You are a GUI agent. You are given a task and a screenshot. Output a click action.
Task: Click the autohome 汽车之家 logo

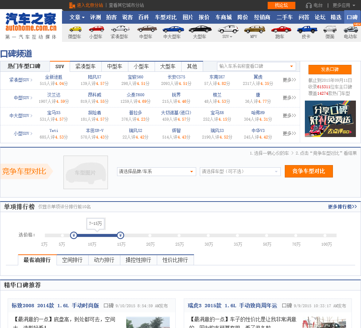[x=31, y=25]
